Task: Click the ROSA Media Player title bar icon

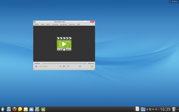Action: [35, 22]
